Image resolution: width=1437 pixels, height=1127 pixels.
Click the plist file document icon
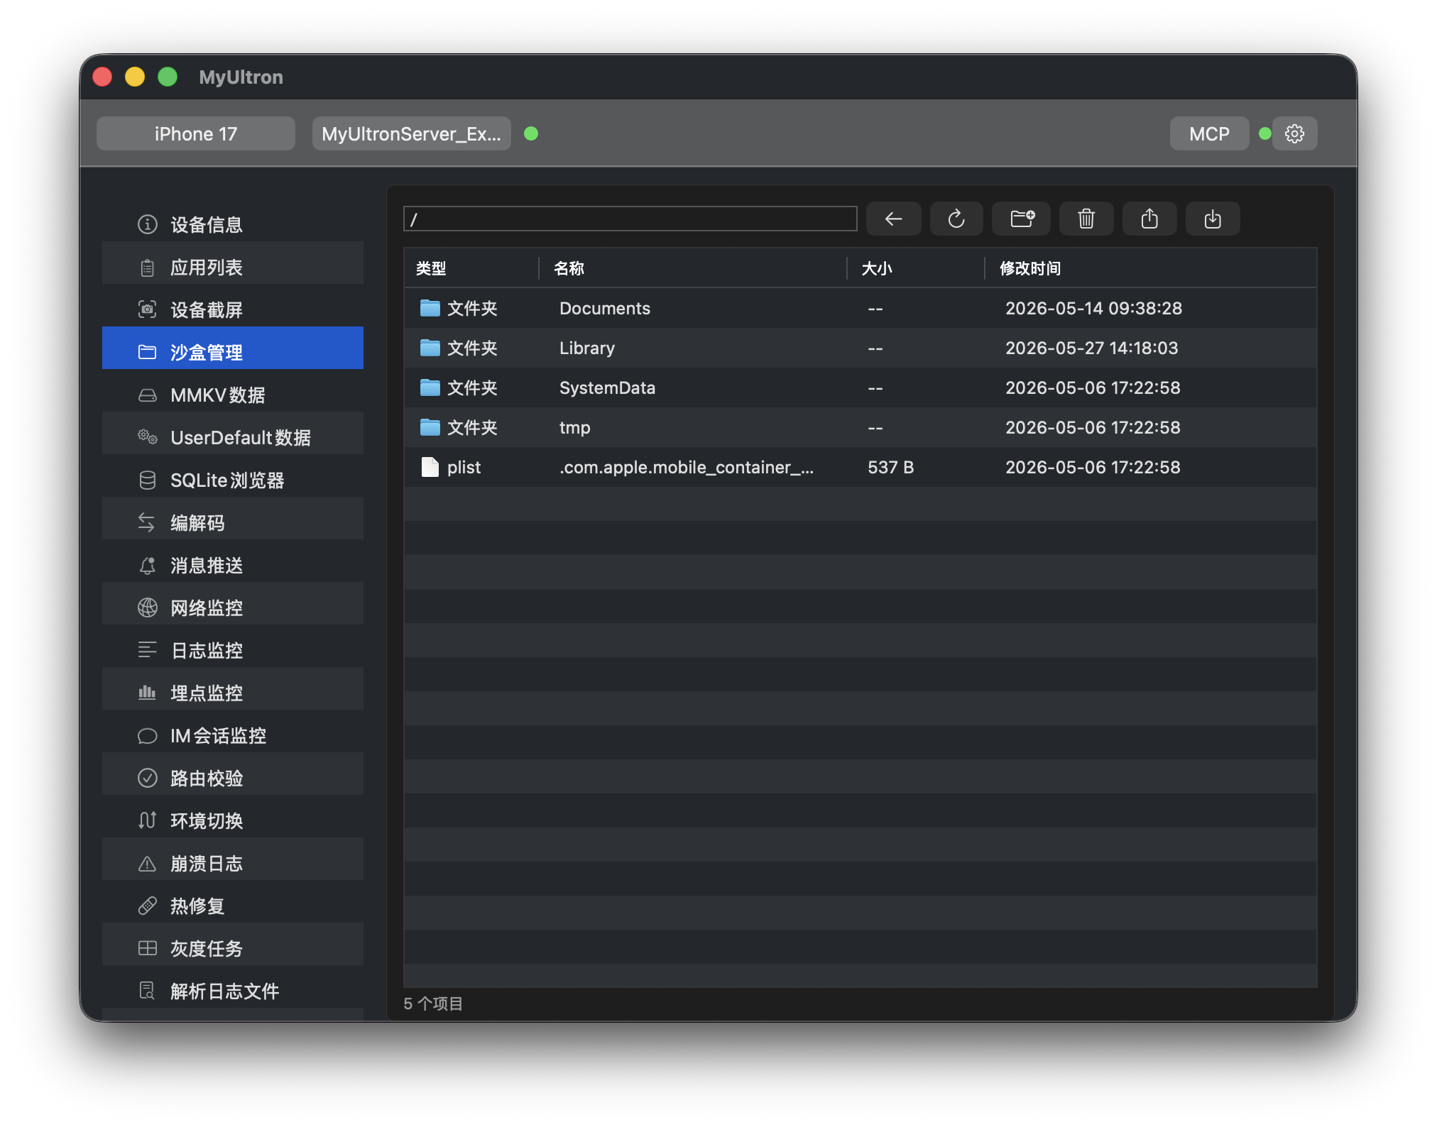tap(430, 467)
